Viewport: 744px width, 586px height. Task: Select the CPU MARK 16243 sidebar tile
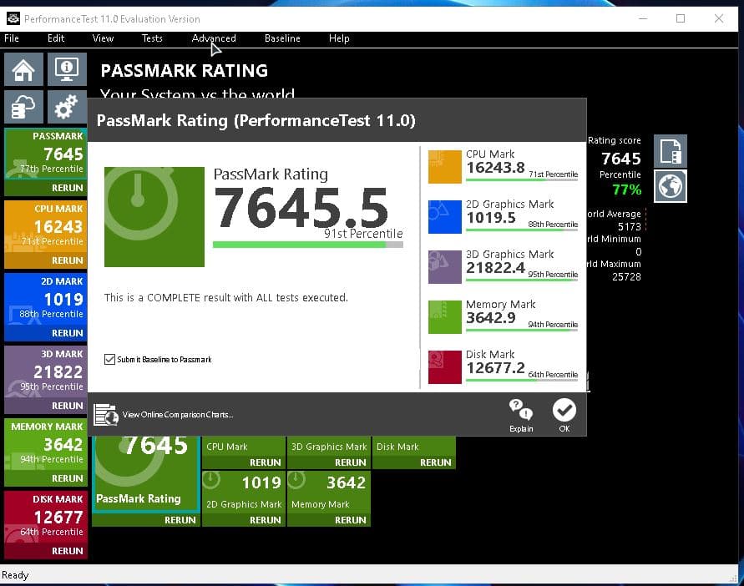pyautogui.click(x=46, y=227)
